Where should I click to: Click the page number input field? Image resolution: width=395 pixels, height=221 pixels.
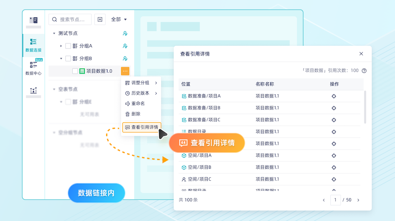(x=335, y=200)
